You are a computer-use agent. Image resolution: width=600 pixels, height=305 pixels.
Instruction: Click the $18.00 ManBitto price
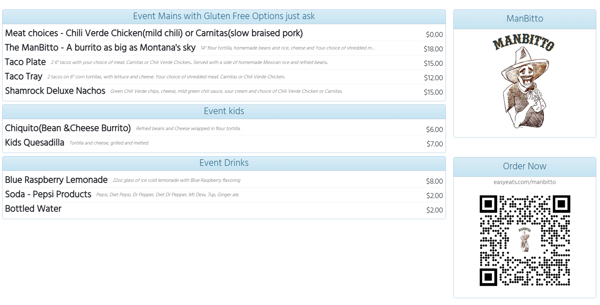[x=433, y=49]
